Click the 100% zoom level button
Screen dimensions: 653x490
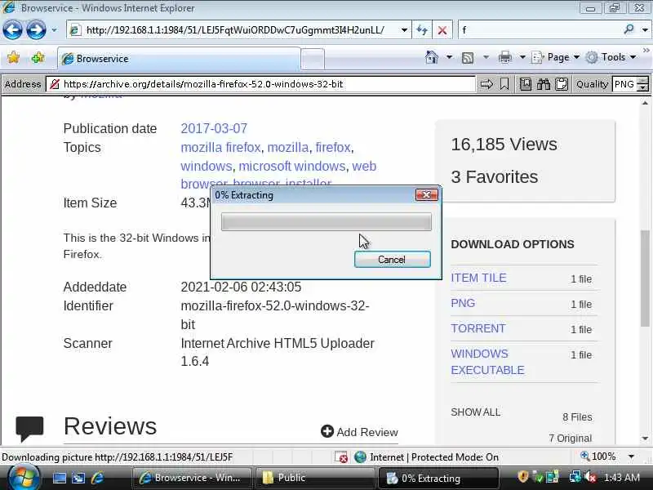(598, 457)
